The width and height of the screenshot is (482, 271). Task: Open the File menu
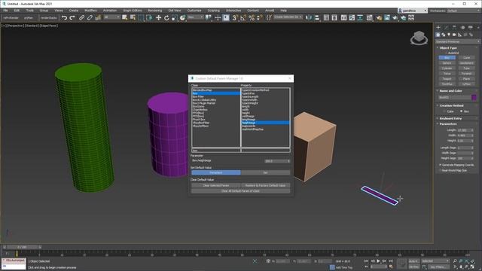tap(5, 11)
